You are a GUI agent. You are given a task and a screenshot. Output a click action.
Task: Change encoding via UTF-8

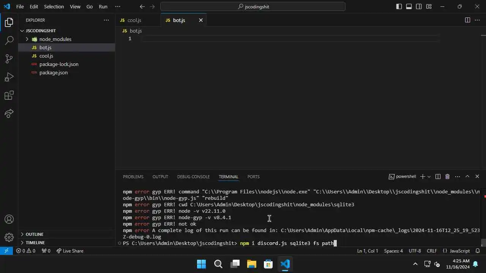pos(415,251)
